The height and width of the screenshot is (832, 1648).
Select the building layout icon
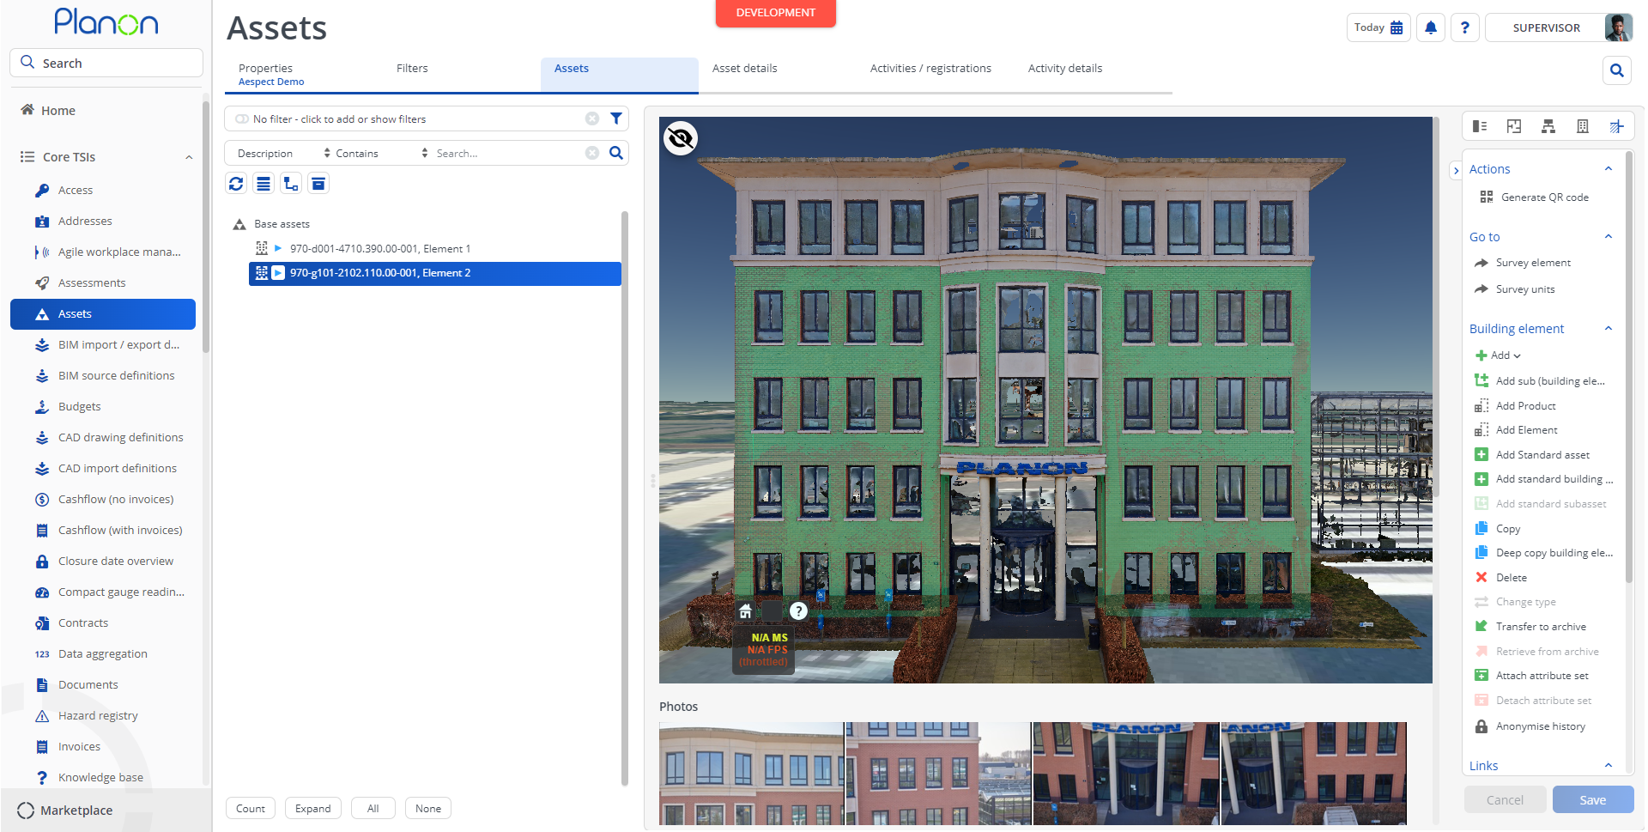1583,126
